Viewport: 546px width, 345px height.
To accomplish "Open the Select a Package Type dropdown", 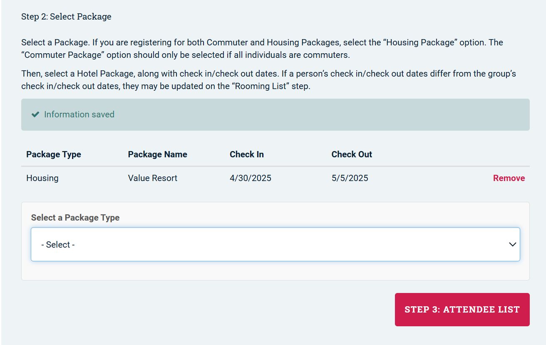I will (x=275, y=244).
